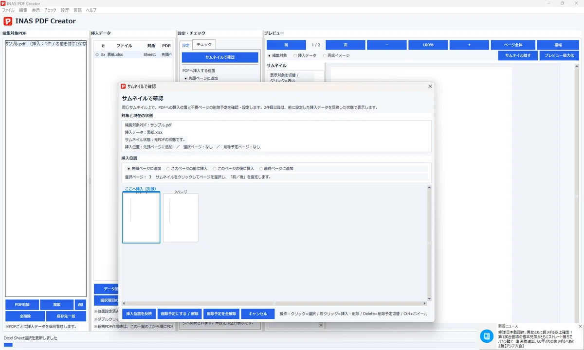Click the news icon in 新着ニュース notification
Image resolution: width=584 pixels, height=350 pixels.
click(x=487, y=336)
